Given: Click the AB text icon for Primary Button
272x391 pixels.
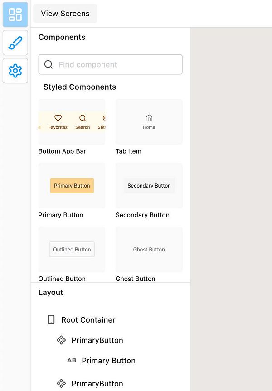Looking at the screenshot, I should pyautogui.click(x=72, y=360).
